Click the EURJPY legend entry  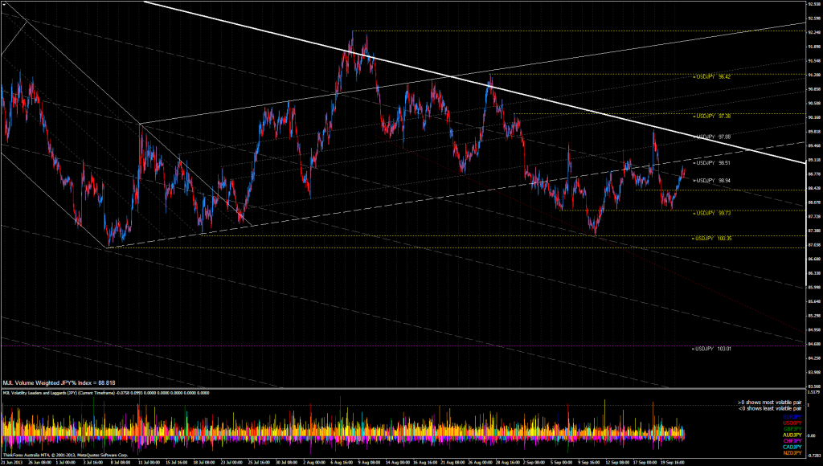click(792, 418)
